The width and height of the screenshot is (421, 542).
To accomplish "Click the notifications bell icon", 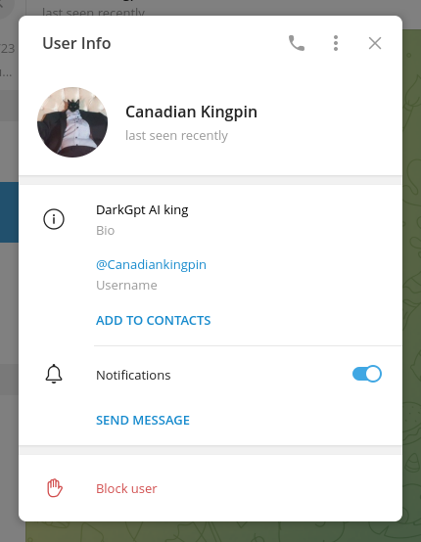I will point(54,374).
